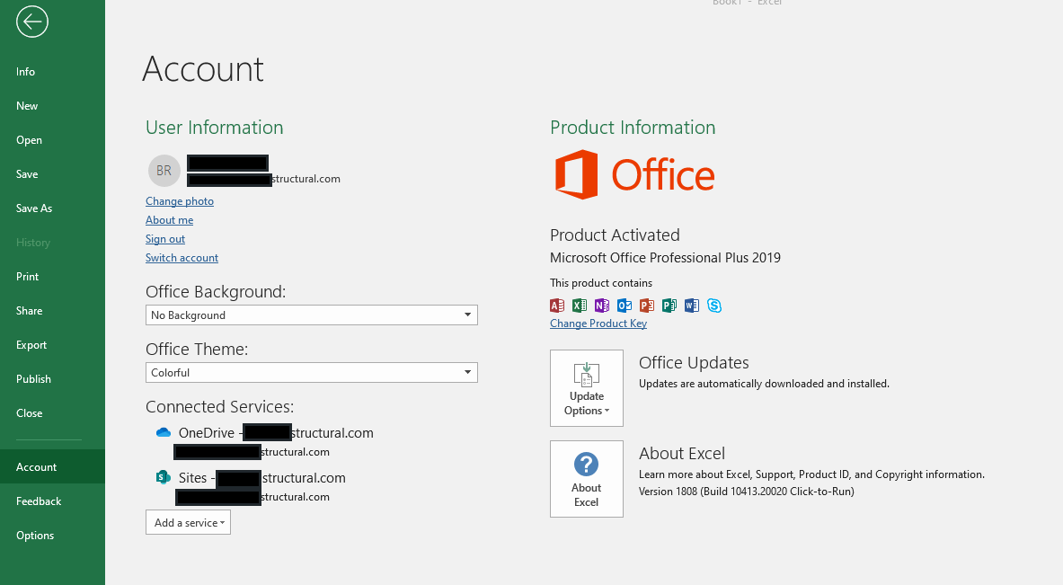Open the Export page
Screen dimensions: 1063x585
[x=31, y=345]
